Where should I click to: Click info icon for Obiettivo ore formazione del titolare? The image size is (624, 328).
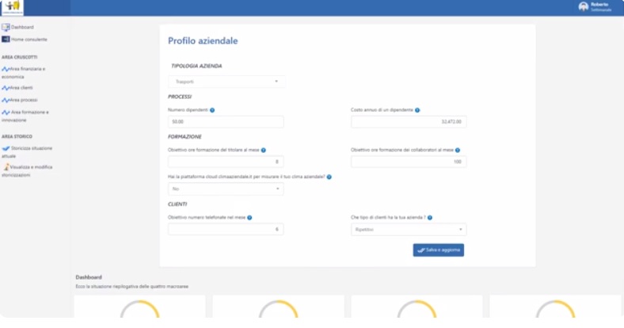click(x=263, y=150)
